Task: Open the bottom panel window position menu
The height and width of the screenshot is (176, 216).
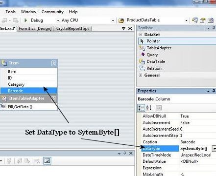Action: [x=119, y=154]
